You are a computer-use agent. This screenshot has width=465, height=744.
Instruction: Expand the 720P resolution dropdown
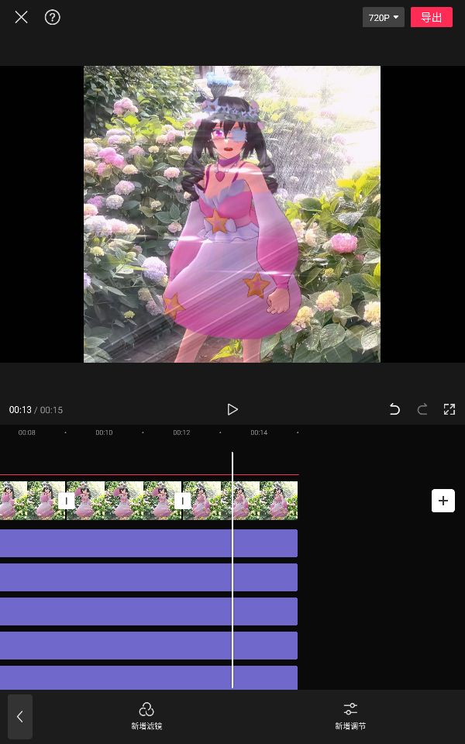(383, 17)
